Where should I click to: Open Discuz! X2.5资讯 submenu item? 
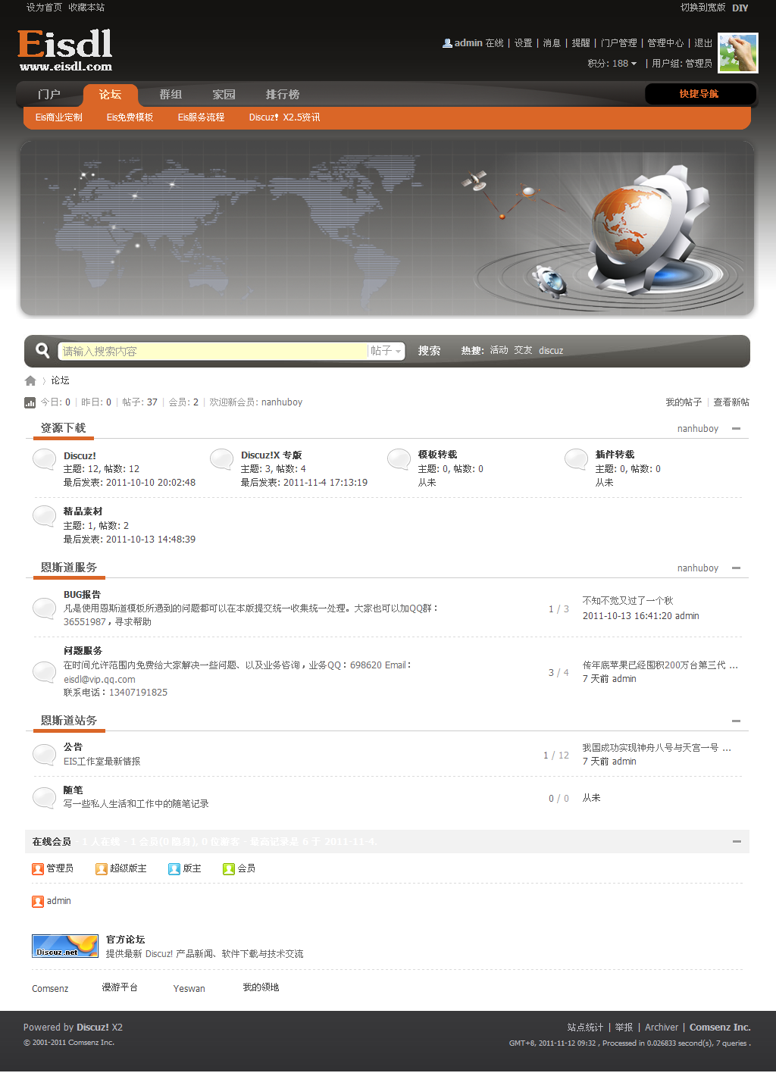[284, 117]
